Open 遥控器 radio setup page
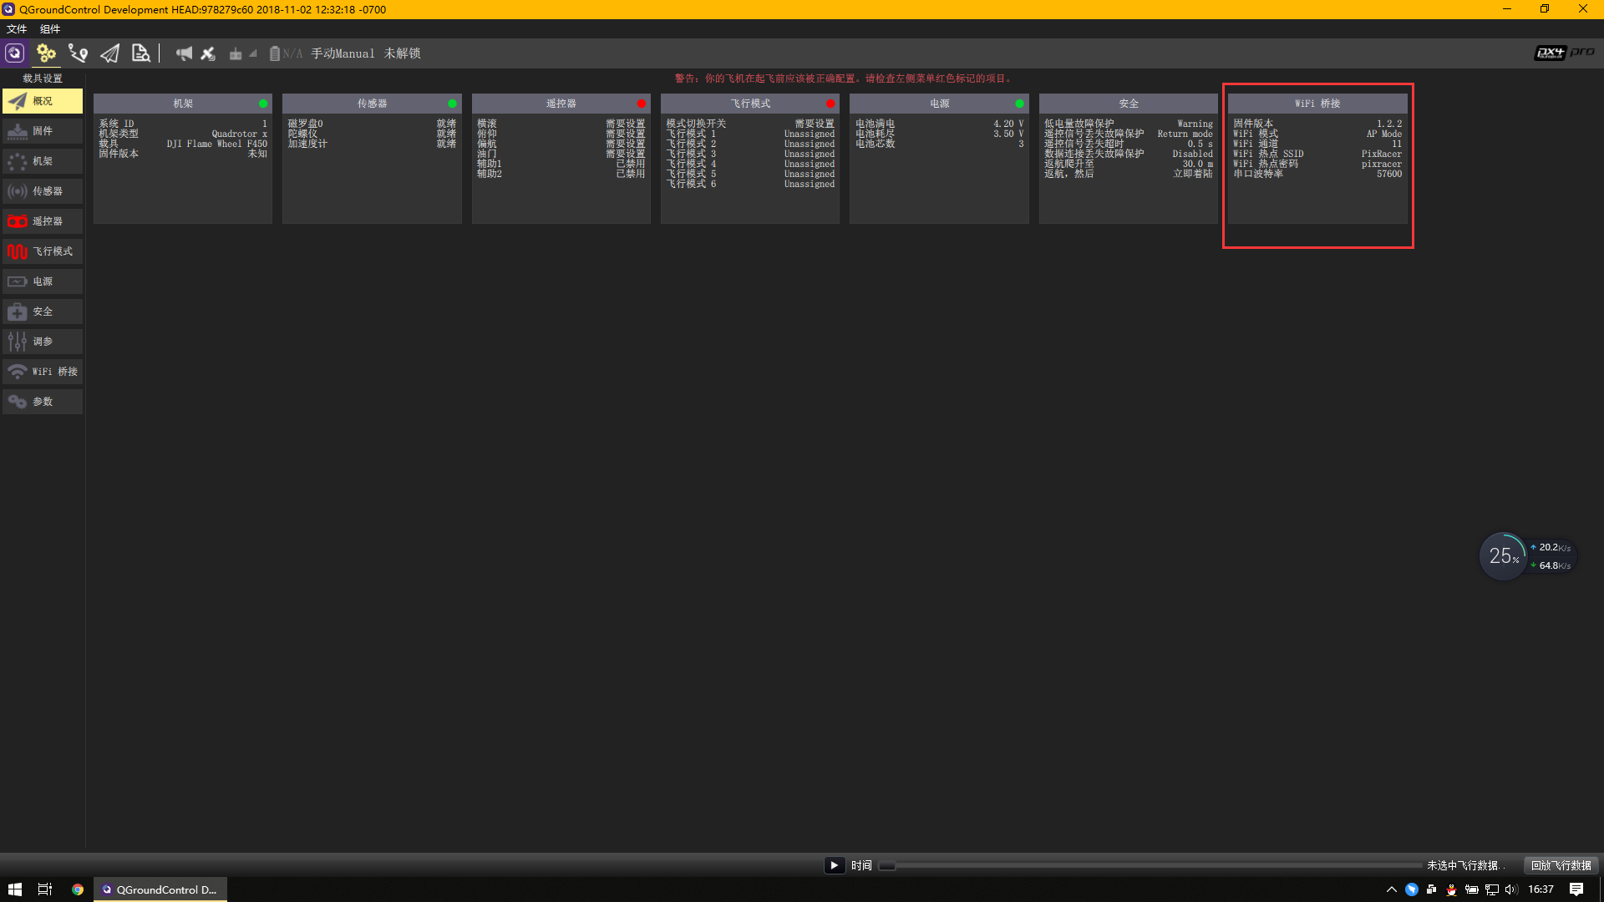The width and height of the screenshot is (1604, 902). (x=43, y=221)
